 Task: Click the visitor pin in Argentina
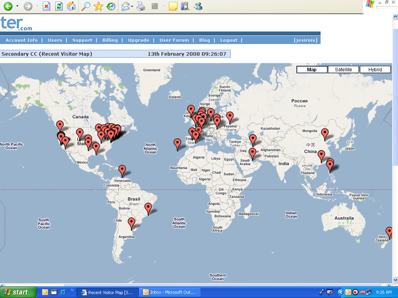click(131, 223)
